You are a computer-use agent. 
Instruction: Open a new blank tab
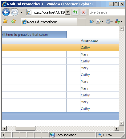[x=82, y=22]
